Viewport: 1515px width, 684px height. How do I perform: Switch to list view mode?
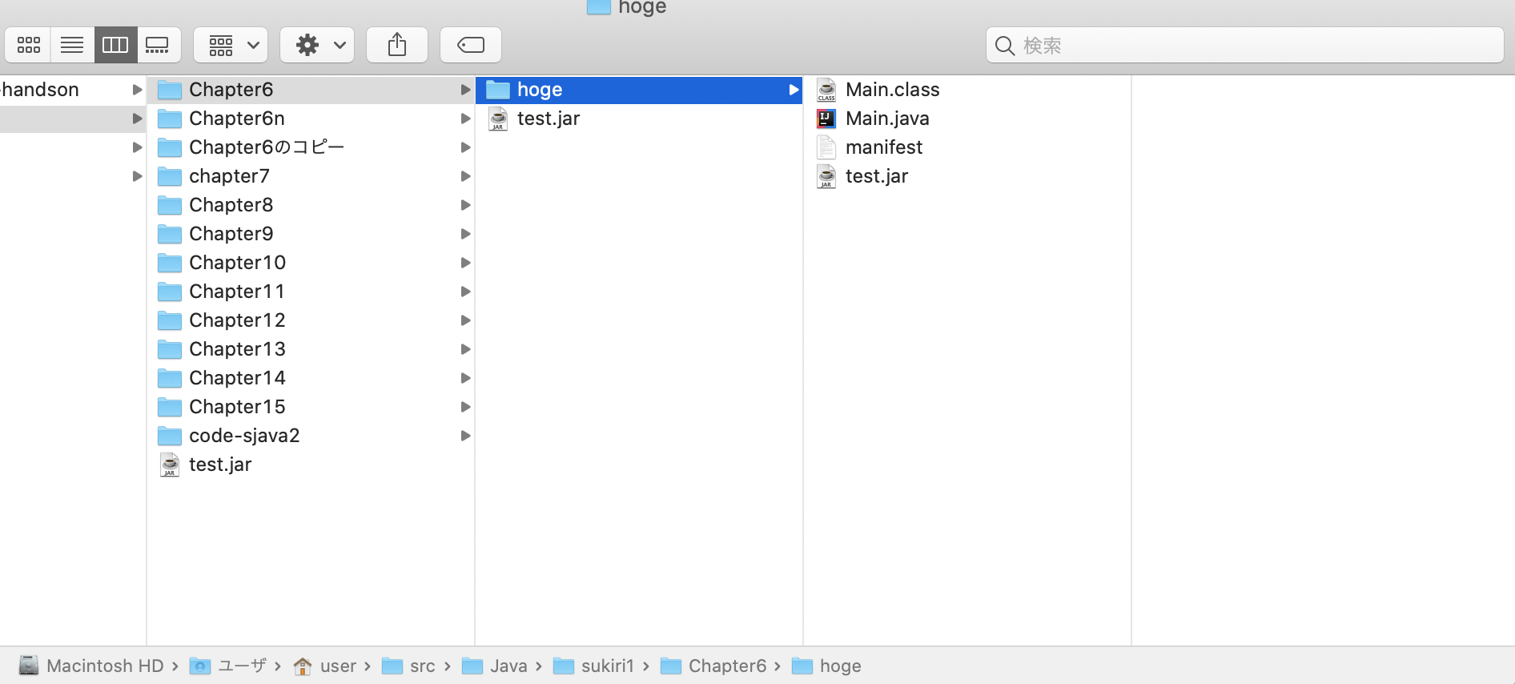coord(72,45)
